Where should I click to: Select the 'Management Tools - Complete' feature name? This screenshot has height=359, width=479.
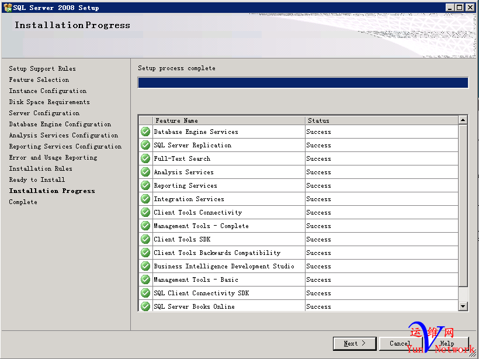202,226
